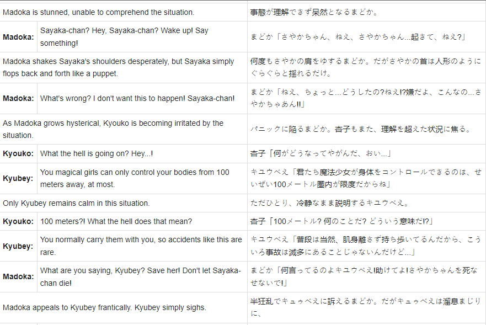Select the narration "Madoka appeals to Kyubey frantically"
Image resolution: width=486 pixels, height=325 pixels.
pos(104,307)
